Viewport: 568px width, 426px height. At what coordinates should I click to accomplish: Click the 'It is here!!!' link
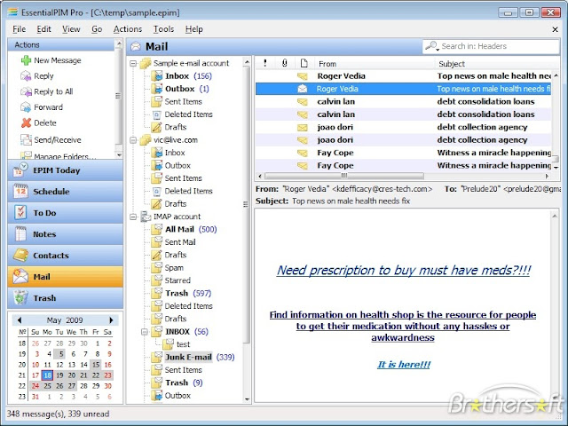404,365
